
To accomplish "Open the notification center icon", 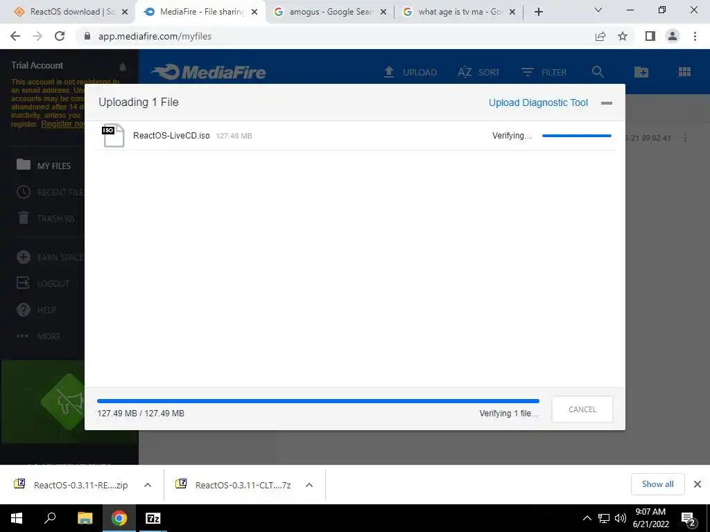I will [689, 520].
